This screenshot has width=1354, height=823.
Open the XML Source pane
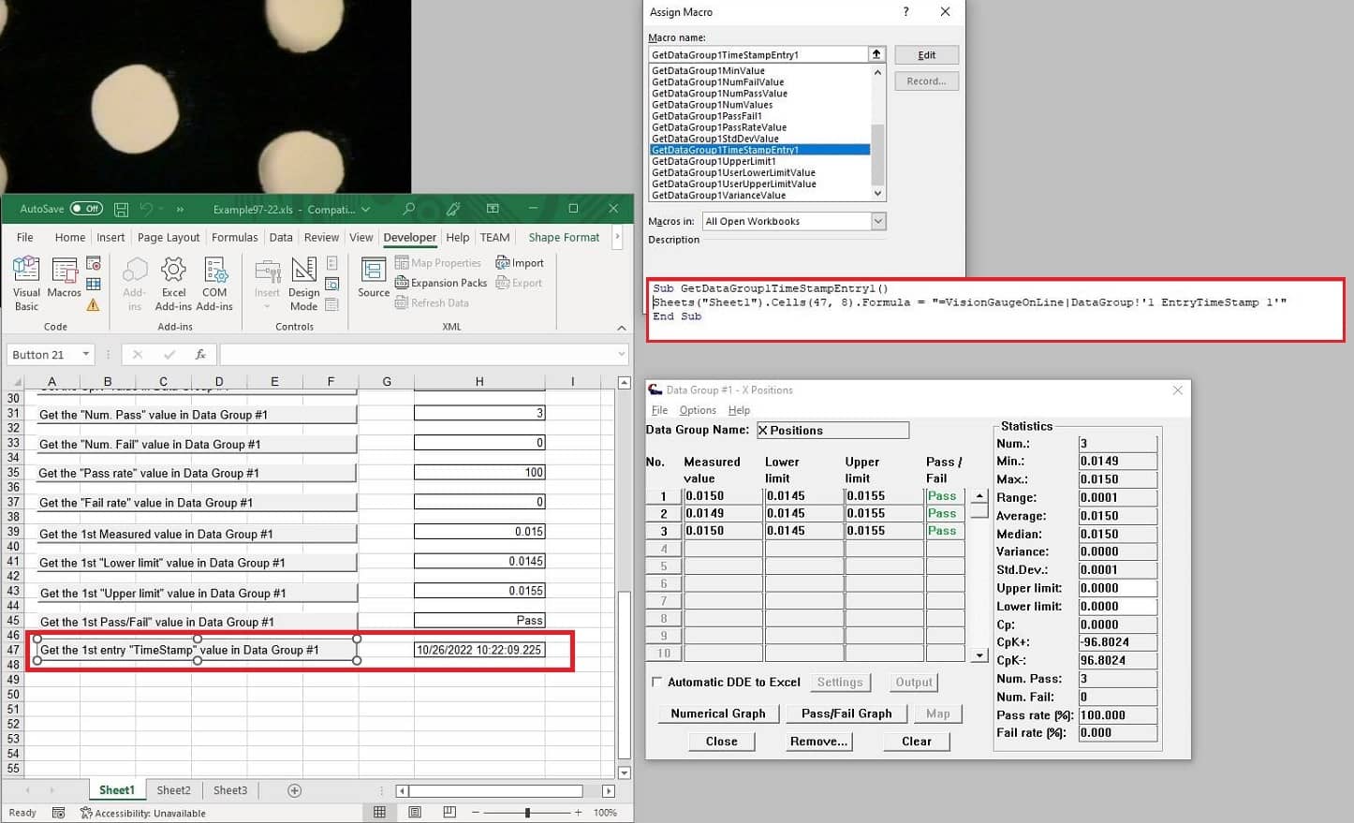click(x=374, y=278)
